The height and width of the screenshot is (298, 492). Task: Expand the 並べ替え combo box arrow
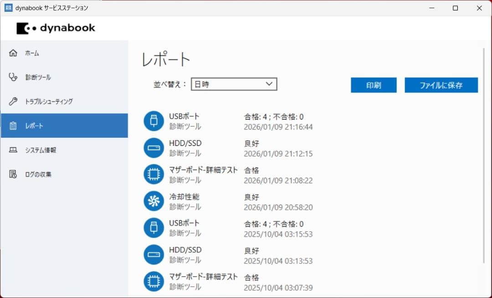tap(270, 84)
